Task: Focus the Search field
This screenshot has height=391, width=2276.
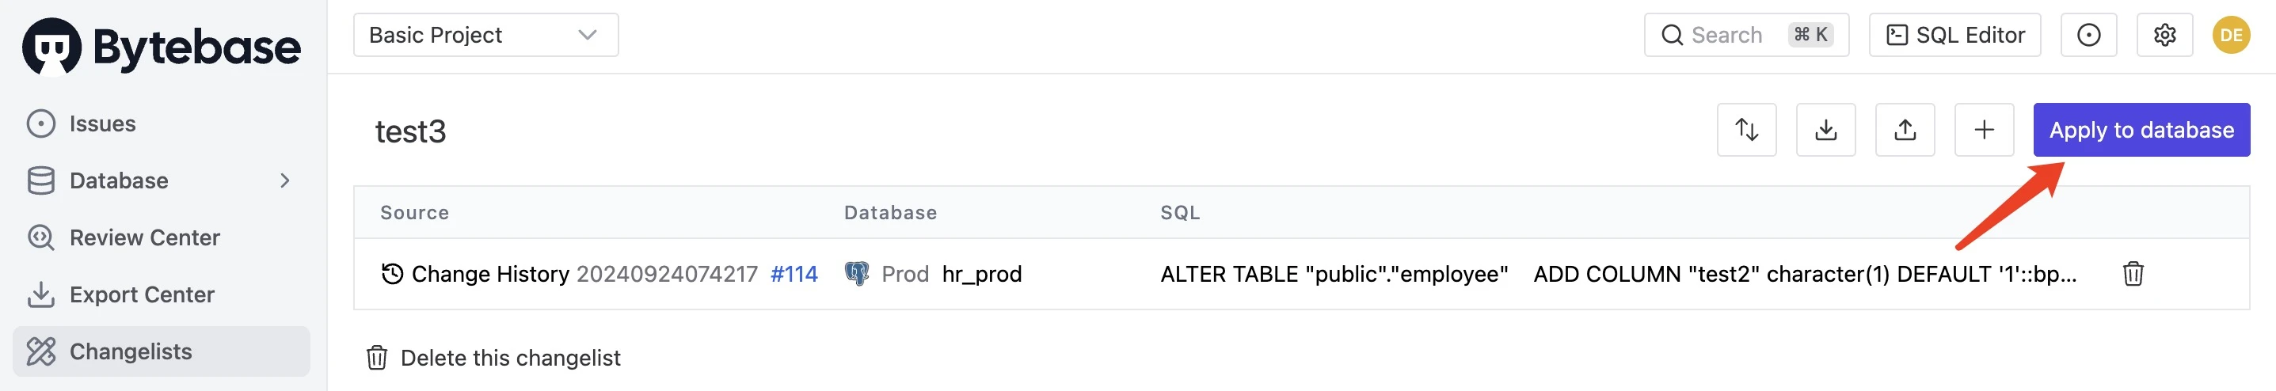Action: pyautogui.click(x=1746, y=36)
